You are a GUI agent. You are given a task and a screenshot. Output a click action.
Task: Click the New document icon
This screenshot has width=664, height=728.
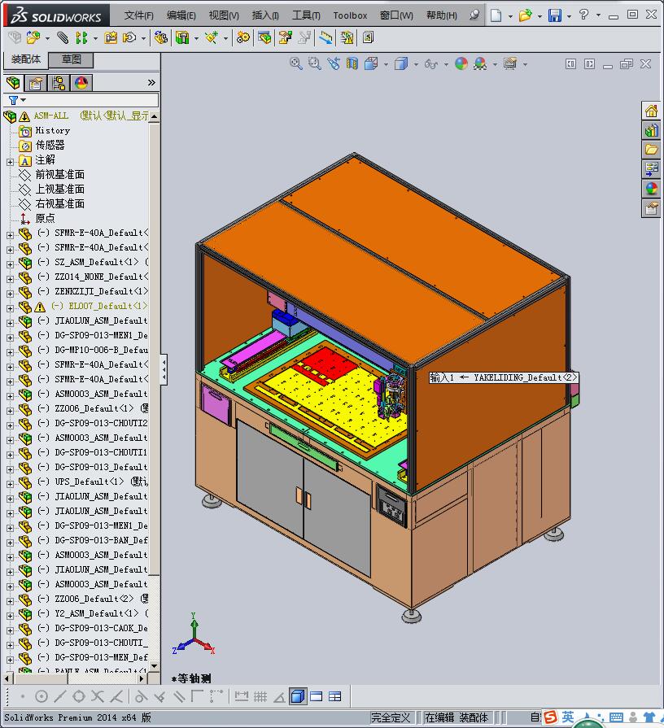(x=496, y=15)
